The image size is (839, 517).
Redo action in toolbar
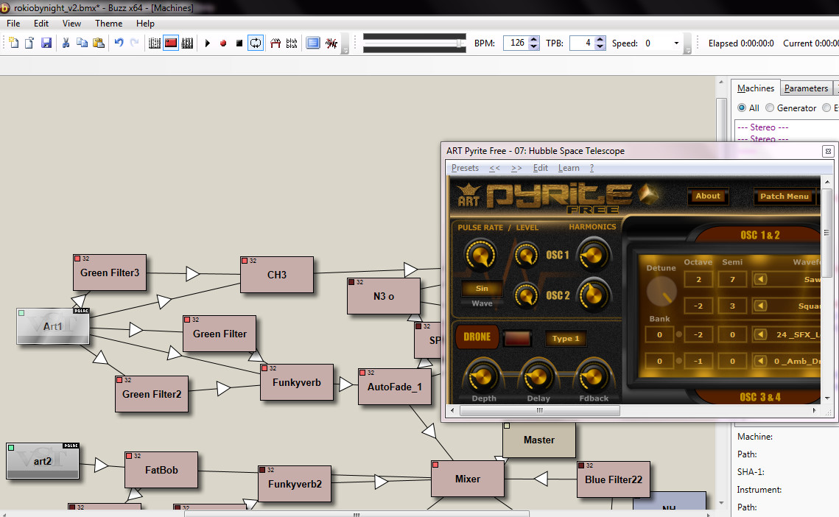134,43
